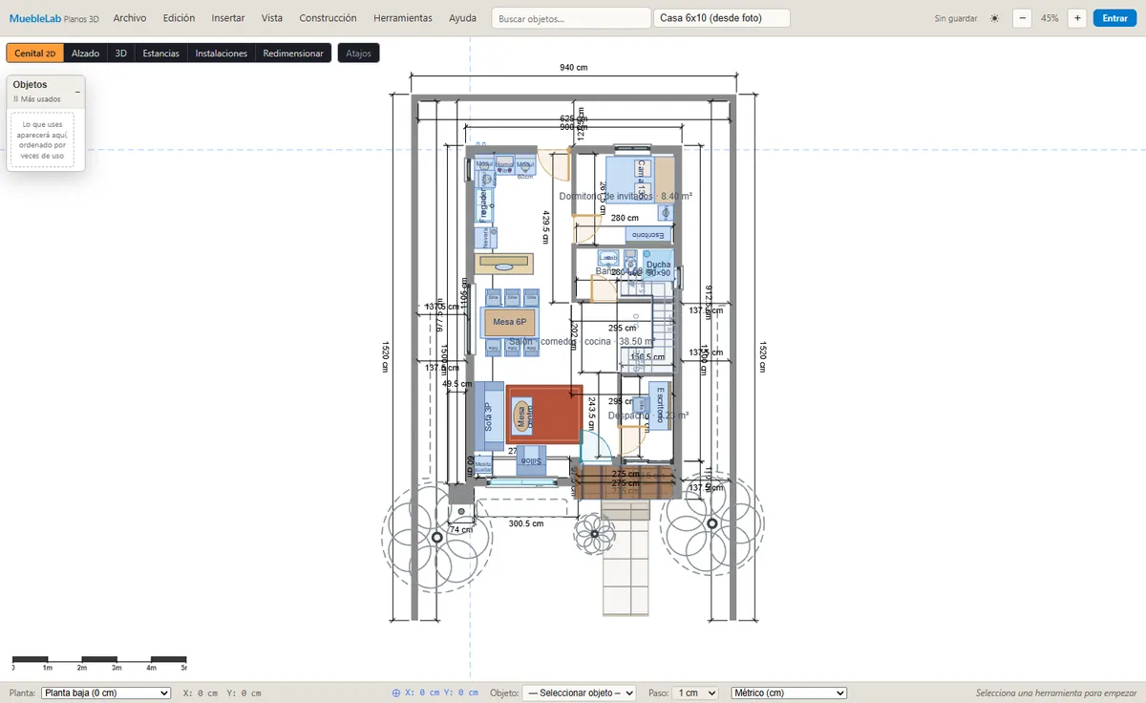Click the Entrar button
The width and height of the screenshot is (1146, 703).
[1114, 18]
